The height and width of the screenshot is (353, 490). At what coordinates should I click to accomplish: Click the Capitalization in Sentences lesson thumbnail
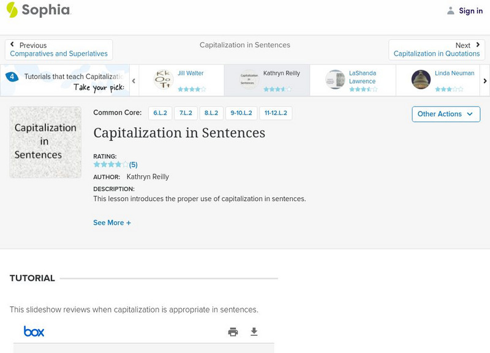pos(44,142)
